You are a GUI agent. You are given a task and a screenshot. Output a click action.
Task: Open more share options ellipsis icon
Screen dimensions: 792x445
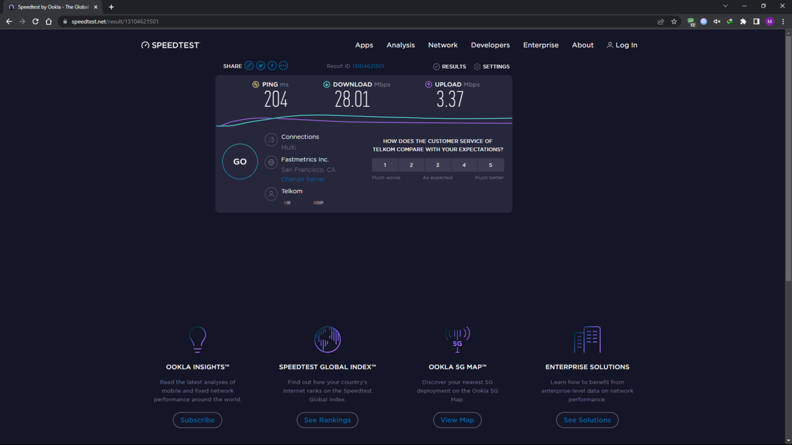(x=283, y=66)
